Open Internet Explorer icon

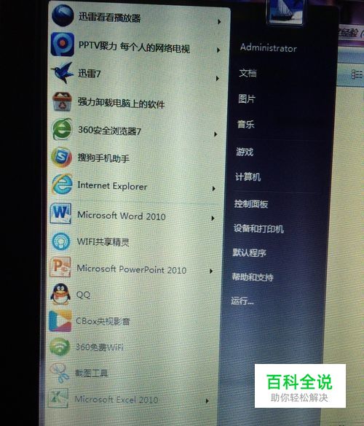click(62, 185)
